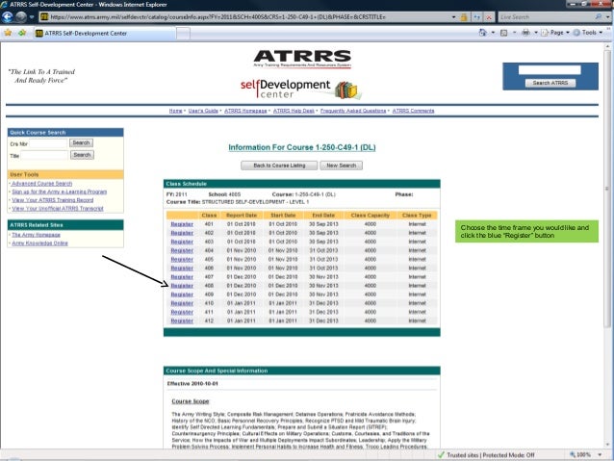The height and width of the screenshot is (461, 614).
Task: Click Register for class 405
Action: tap(182, 259)
